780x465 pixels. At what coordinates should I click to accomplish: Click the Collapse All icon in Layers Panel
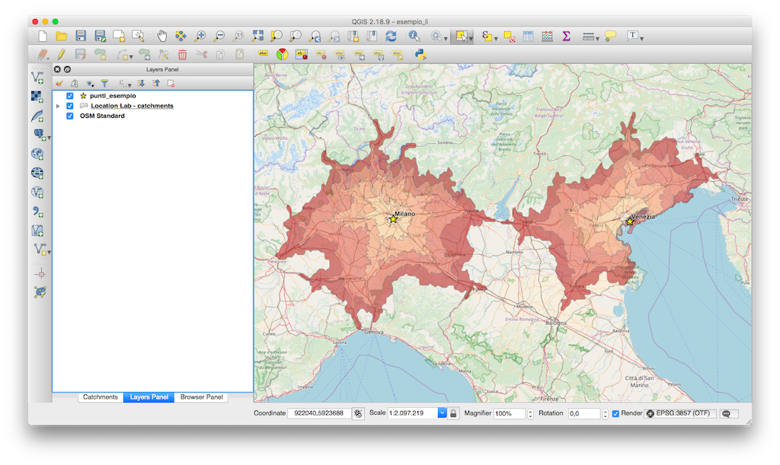(156, 84)
